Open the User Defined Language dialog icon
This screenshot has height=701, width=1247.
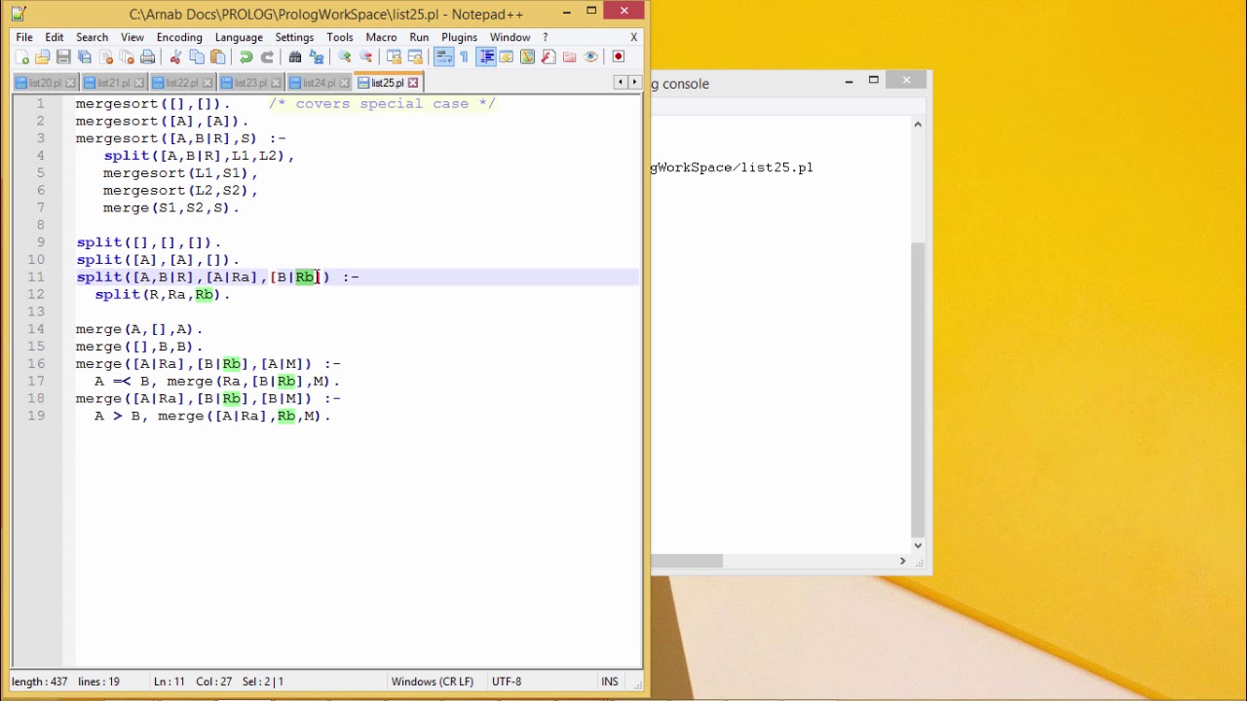coord(507,57)
